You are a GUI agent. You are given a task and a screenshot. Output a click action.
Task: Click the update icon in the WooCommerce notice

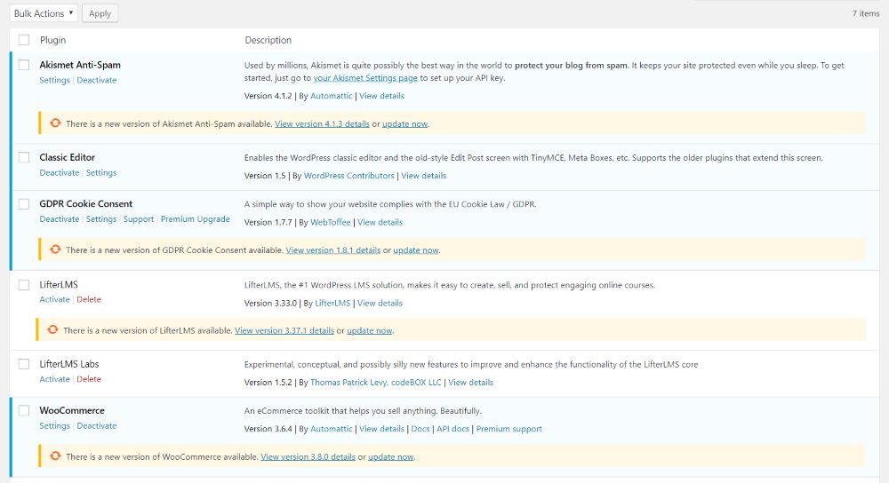(x=55, y=455)
